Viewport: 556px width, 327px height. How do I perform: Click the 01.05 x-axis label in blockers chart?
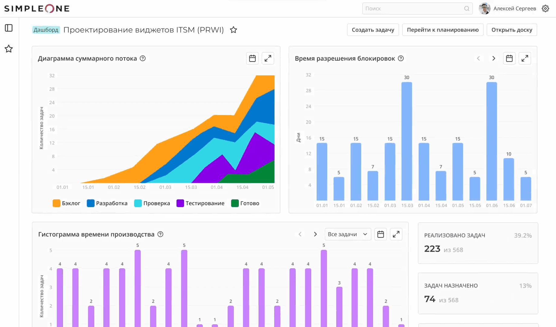(458, 206)
